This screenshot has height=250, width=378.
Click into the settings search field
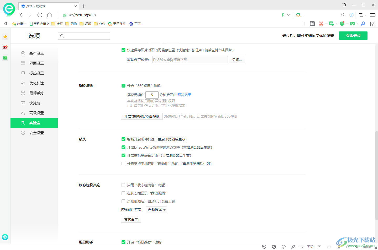pyautogui.click(x=84, y=36)
